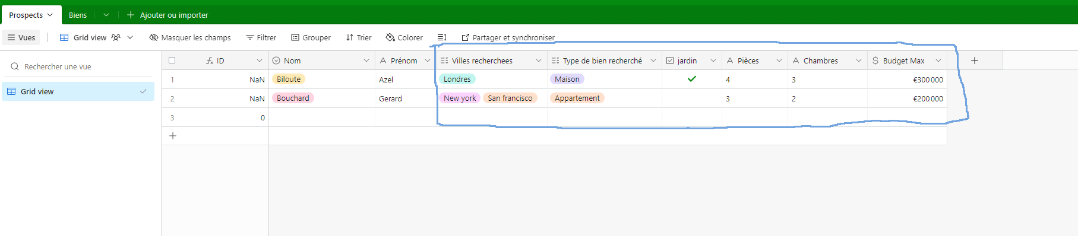Screen dimensions: 1078x236
Task: Click the Chambres column header
Action: [827, 60]
